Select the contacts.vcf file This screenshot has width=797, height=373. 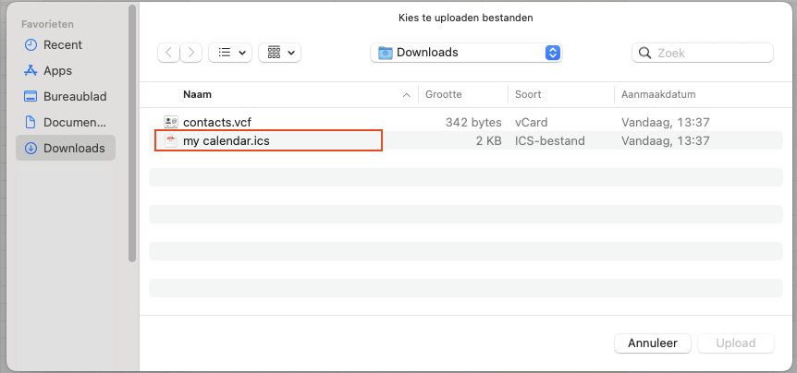pos(466,122)
